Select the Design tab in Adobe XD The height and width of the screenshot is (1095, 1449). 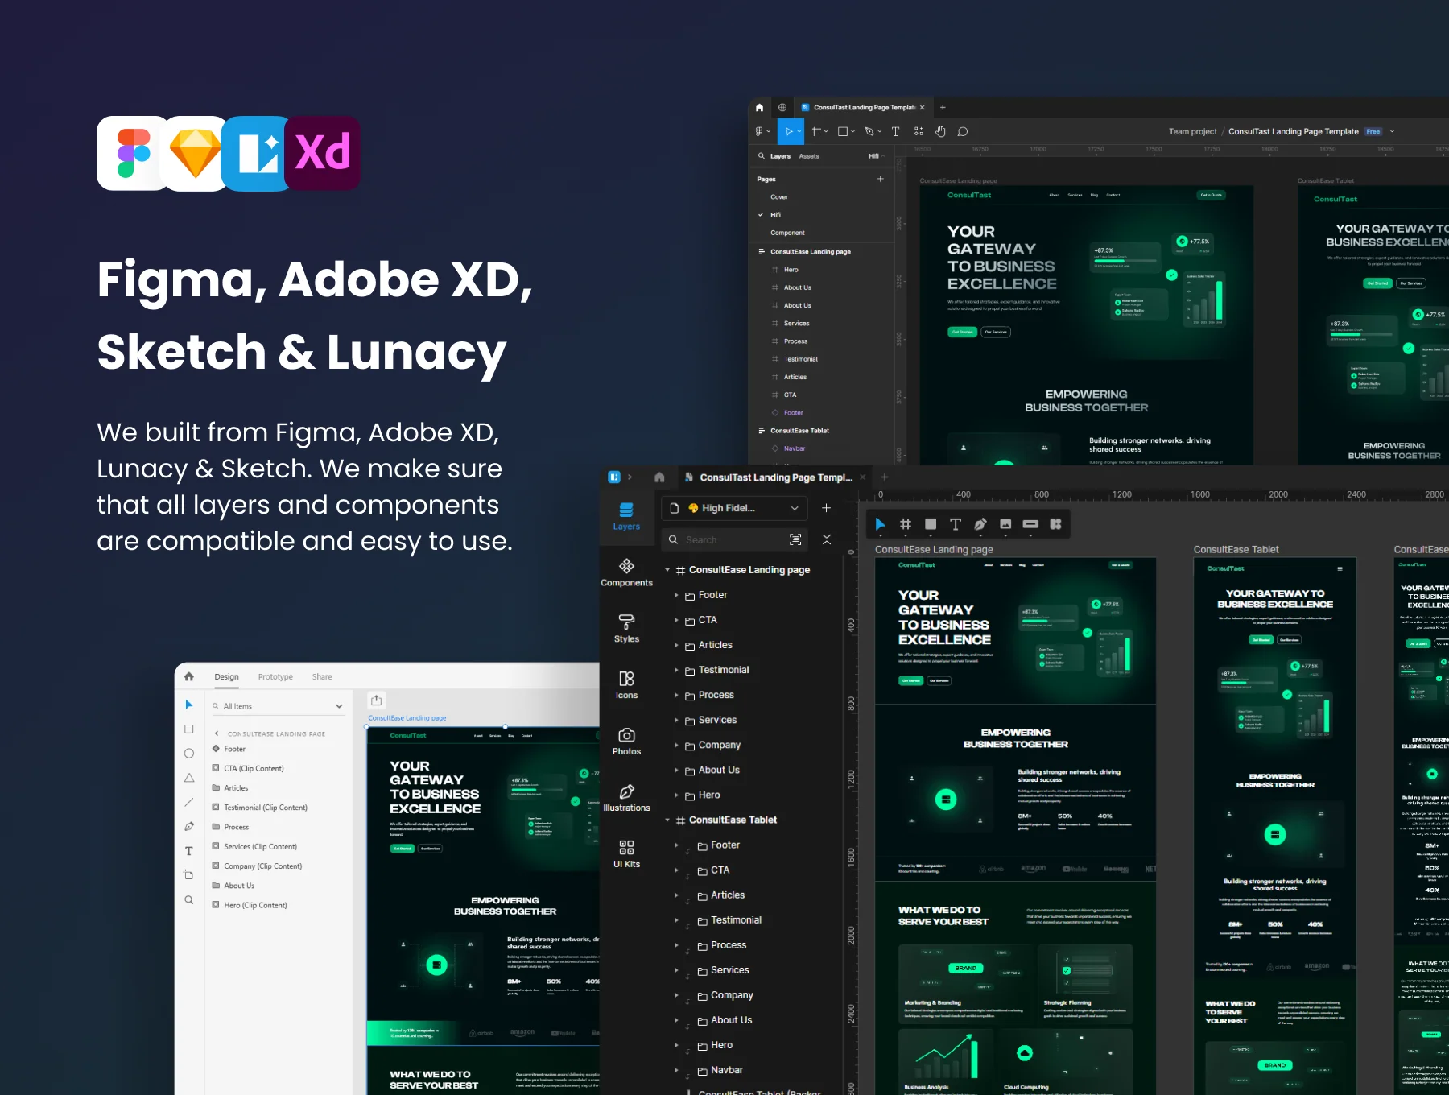(226, 676)
